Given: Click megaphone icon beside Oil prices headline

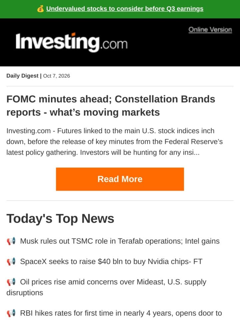Looking at the screenshot, I should coord(11,282).
